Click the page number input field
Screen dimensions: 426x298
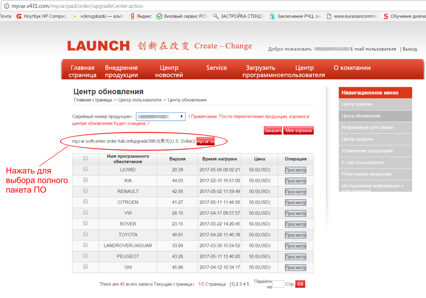click(278, 284)
